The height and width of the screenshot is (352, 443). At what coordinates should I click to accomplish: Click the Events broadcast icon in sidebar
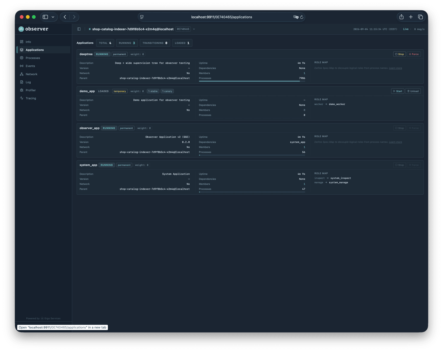[22, 66]
